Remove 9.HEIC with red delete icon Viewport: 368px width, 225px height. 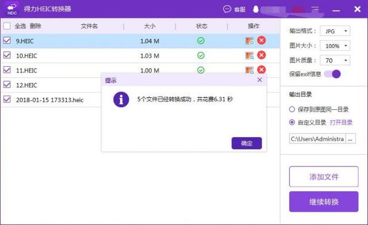point(262,40)
